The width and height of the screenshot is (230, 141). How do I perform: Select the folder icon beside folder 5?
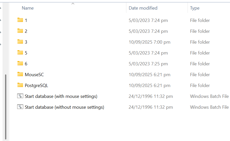coord(20,53)
